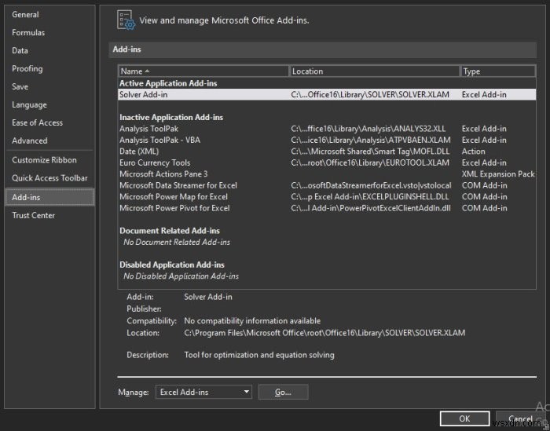Viewport: 550px width, 431px height.
Task: Click the Action type cell for Date (XML)
Action: pyautogui.click(x=474, y=152)
